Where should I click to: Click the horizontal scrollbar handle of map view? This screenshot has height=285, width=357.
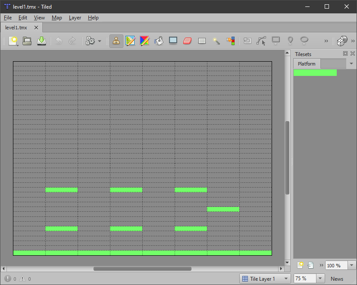click(143, 269)
